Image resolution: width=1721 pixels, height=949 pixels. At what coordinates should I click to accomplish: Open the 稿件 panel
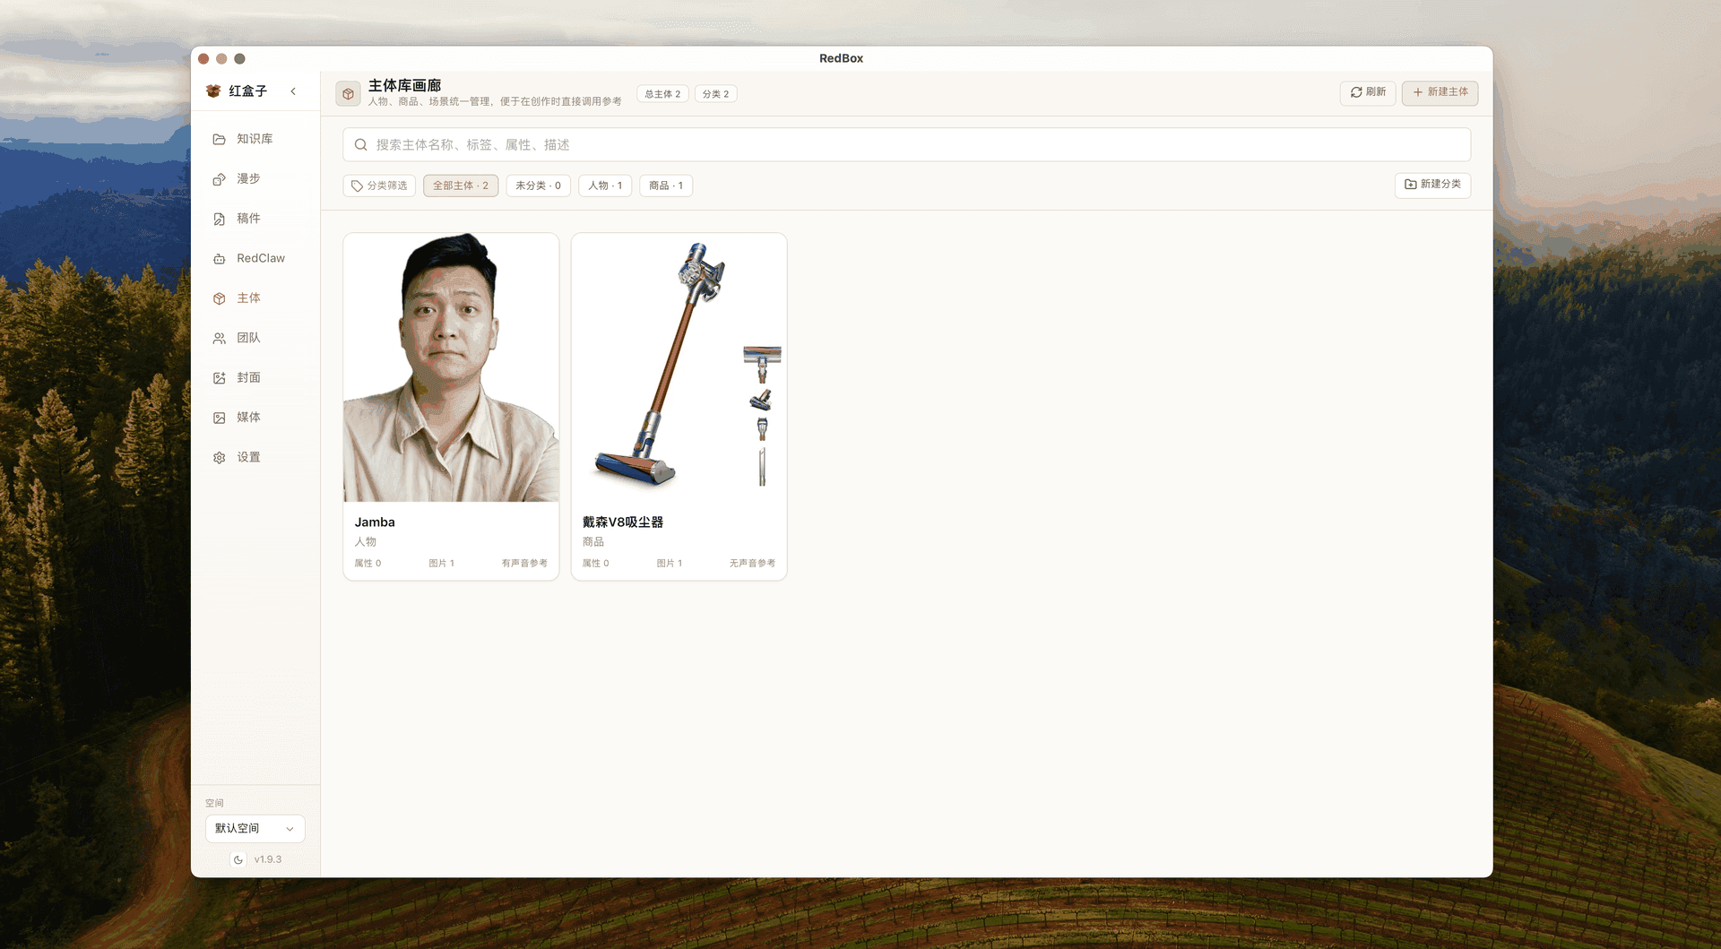[x=248, y=218]
